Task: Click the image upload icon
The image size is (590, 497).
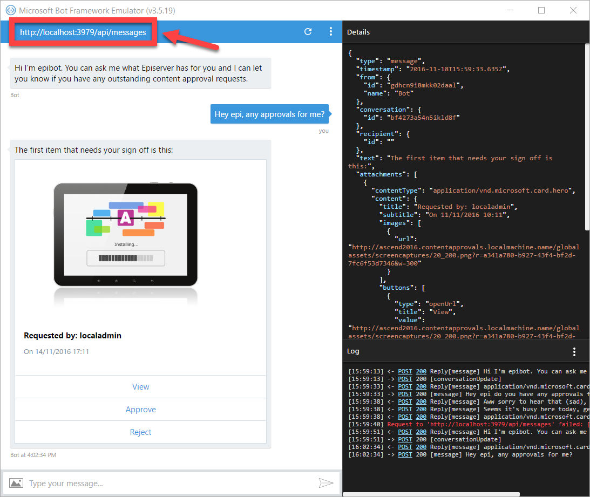Action: [16, 483]
